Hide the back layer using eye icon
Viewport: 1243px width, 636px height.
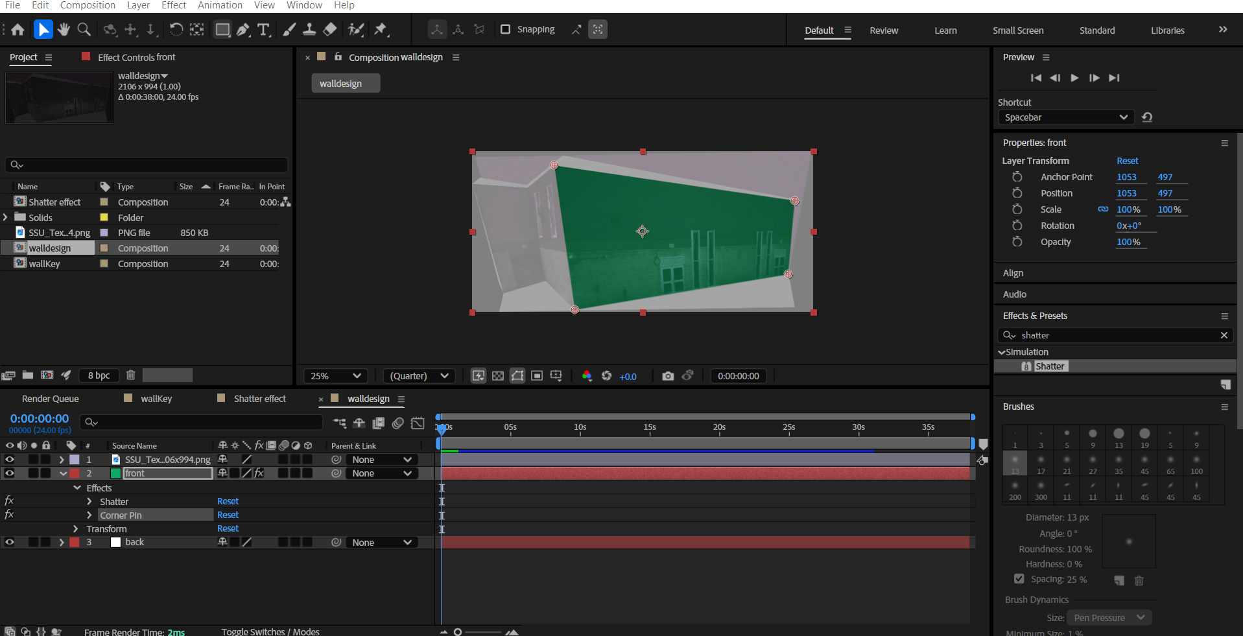[x=10, y=542]
